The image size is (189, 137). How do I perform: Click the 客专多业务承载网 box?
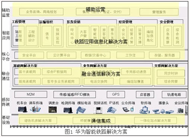(x=61, y=82)
